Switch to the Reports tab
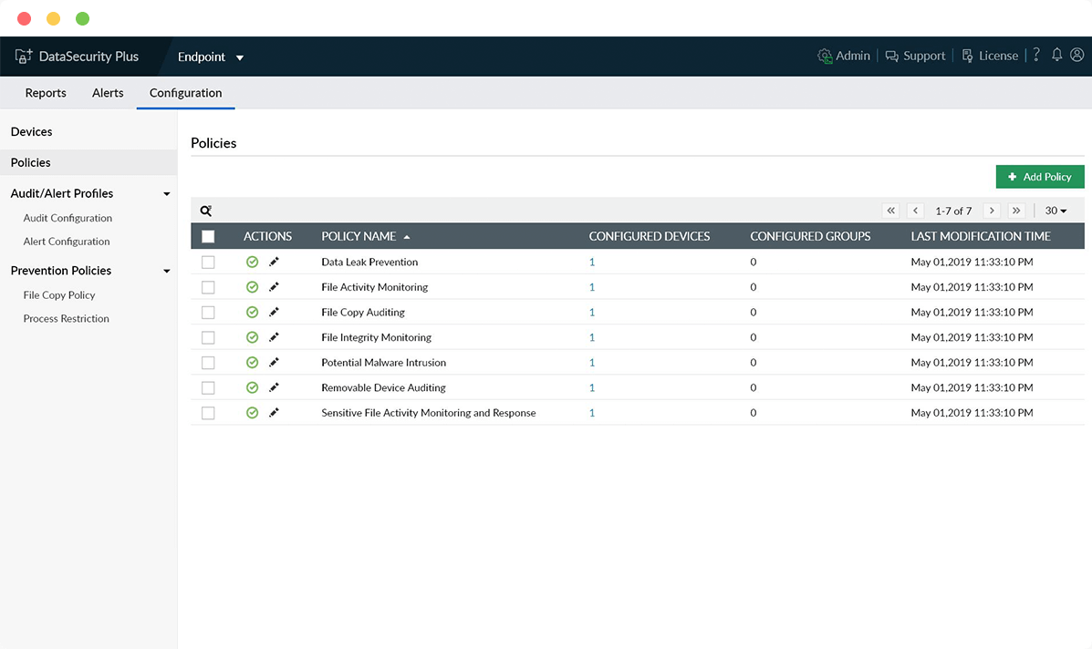The height and width of the screenshot is (649, 1092). click(46, 93)
